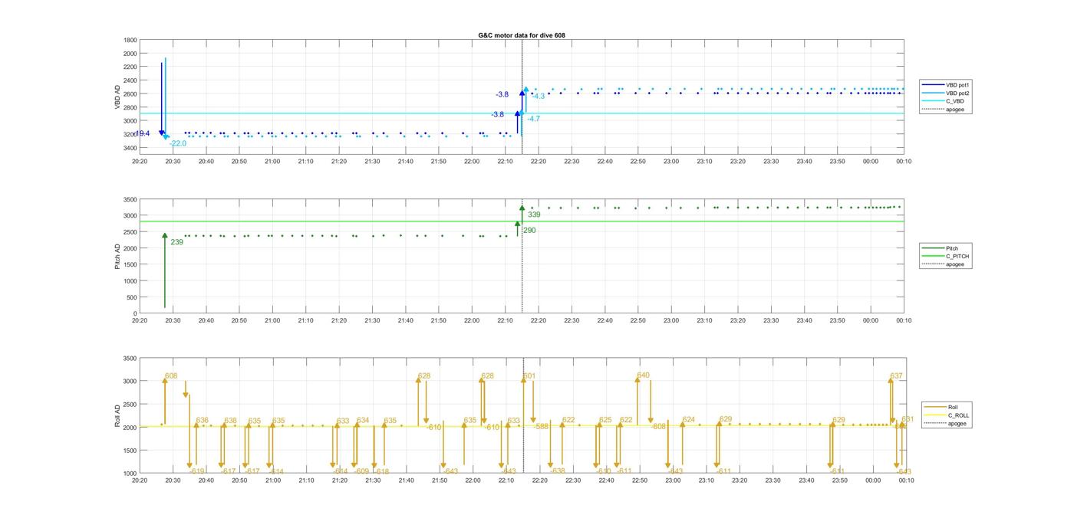Click the '631' roll annotation
The image size is (1074, 531).
click(908, 420)
